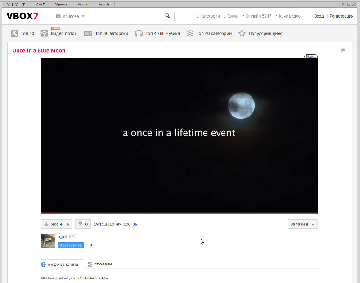Click the video statistics bar chart icon

click(x=135, y=224)
